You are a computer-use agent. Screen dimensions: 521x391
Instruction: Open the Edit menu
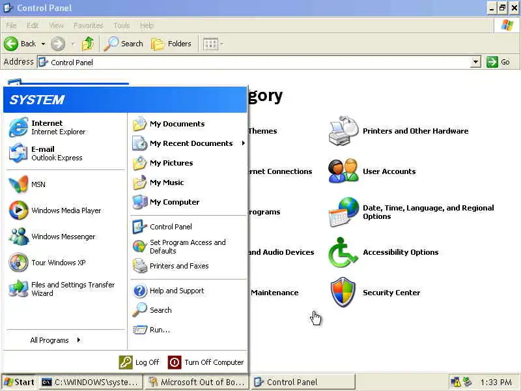pos(32,25)
